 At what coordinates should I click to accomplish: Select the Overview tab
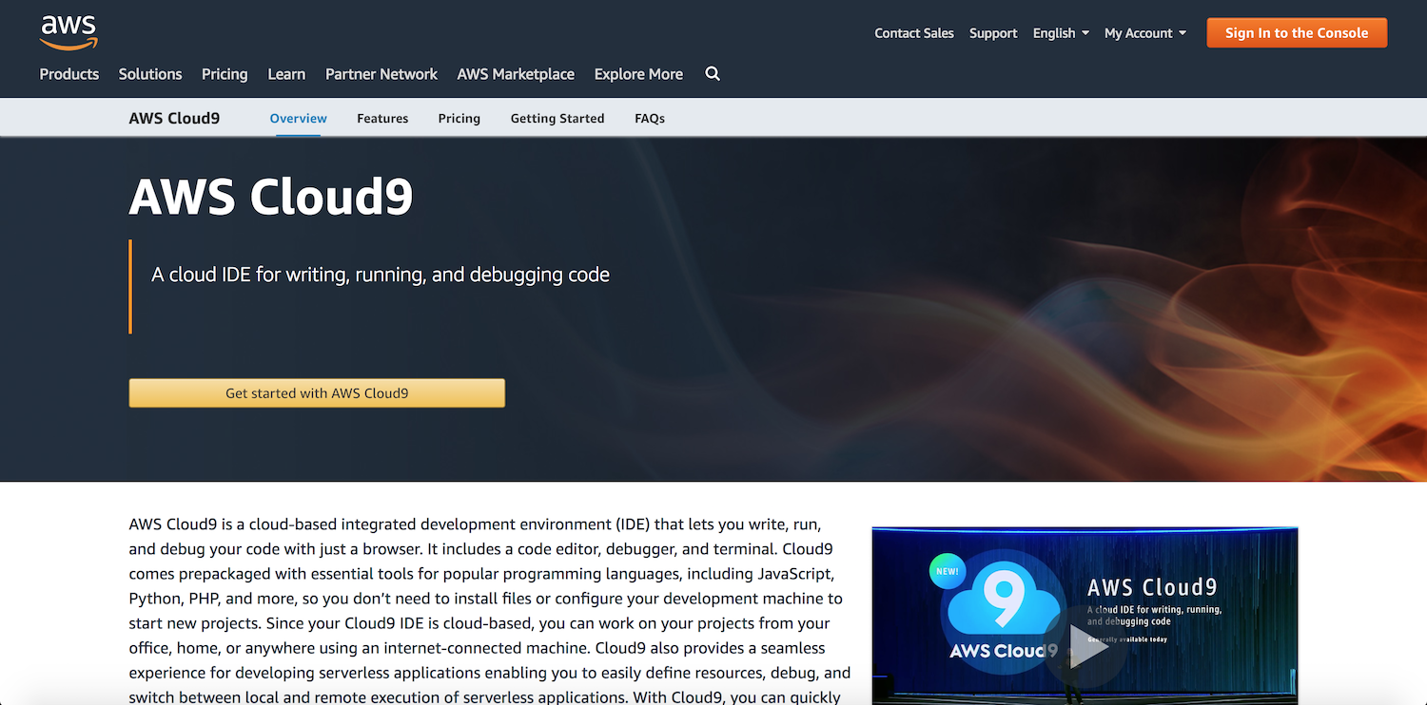point(298,119)
